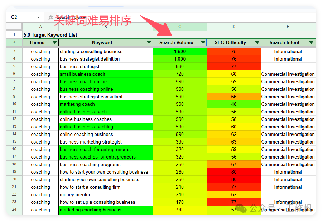The width and height of the screenshot is (322, 221).
Task: Click the fx formula icon
Action: pyautogui.click(x=51, y=17)
